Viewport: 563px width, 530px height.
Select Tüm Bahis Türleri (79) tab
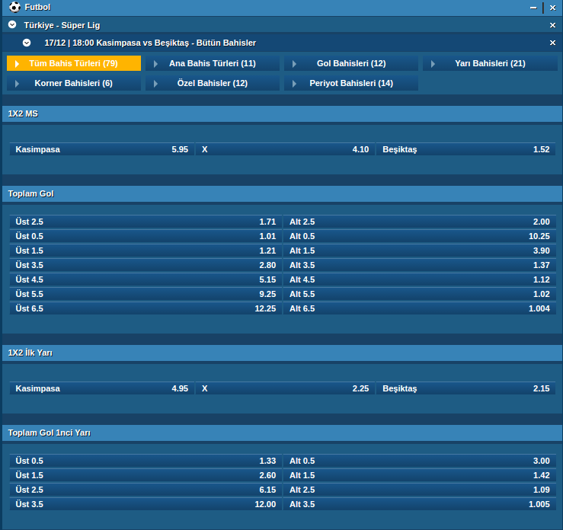point(74,63)
